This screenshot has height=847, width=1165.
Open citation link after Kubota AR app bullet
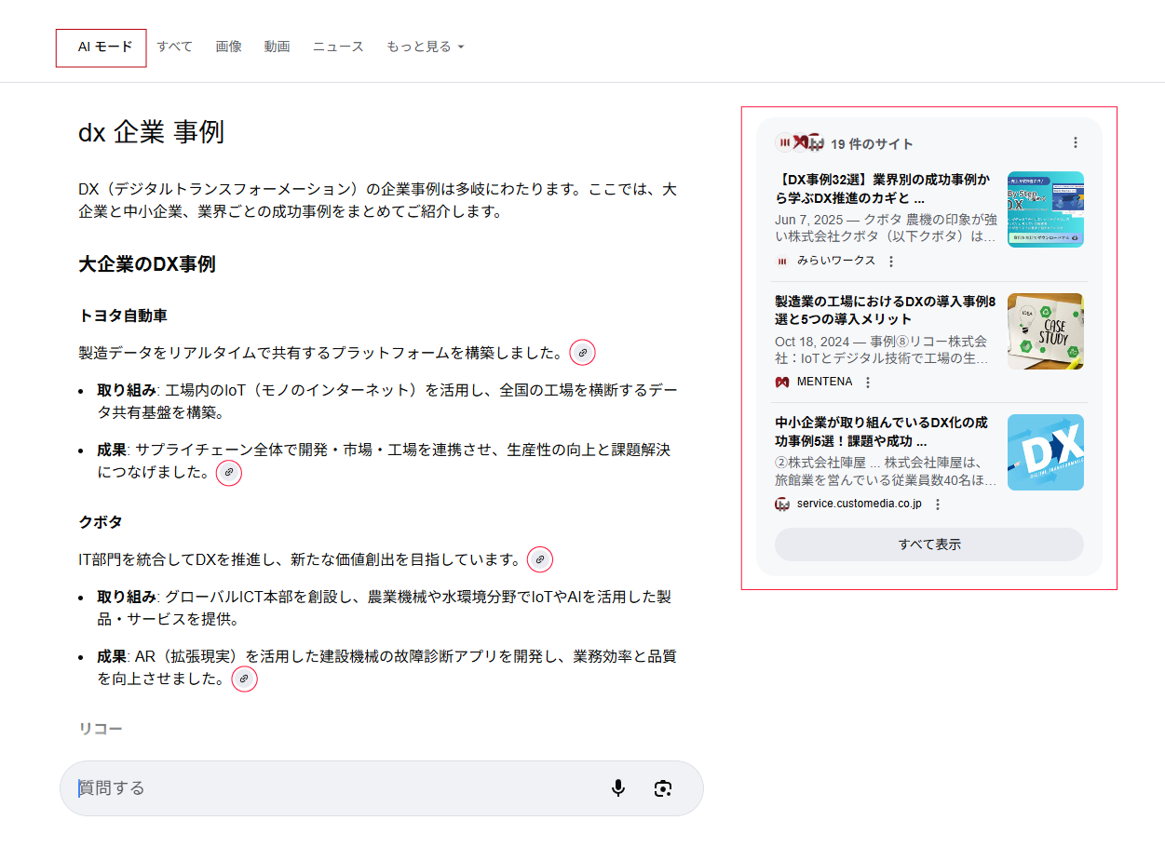tap(244, 679)
